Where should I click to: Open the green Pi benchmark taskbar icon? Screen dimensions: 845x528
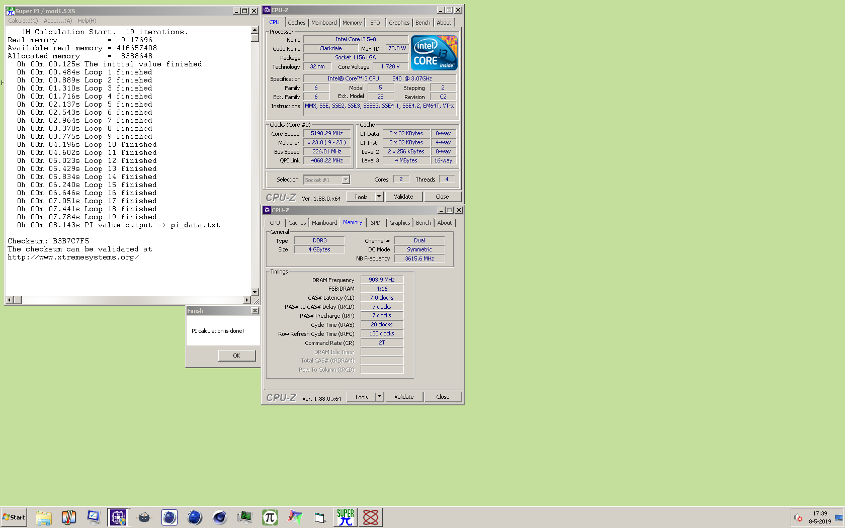[x=270, y=517]
